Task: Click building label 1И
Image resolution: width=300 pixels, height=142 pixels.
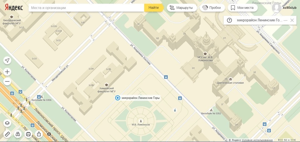Action: click(236, 125)
